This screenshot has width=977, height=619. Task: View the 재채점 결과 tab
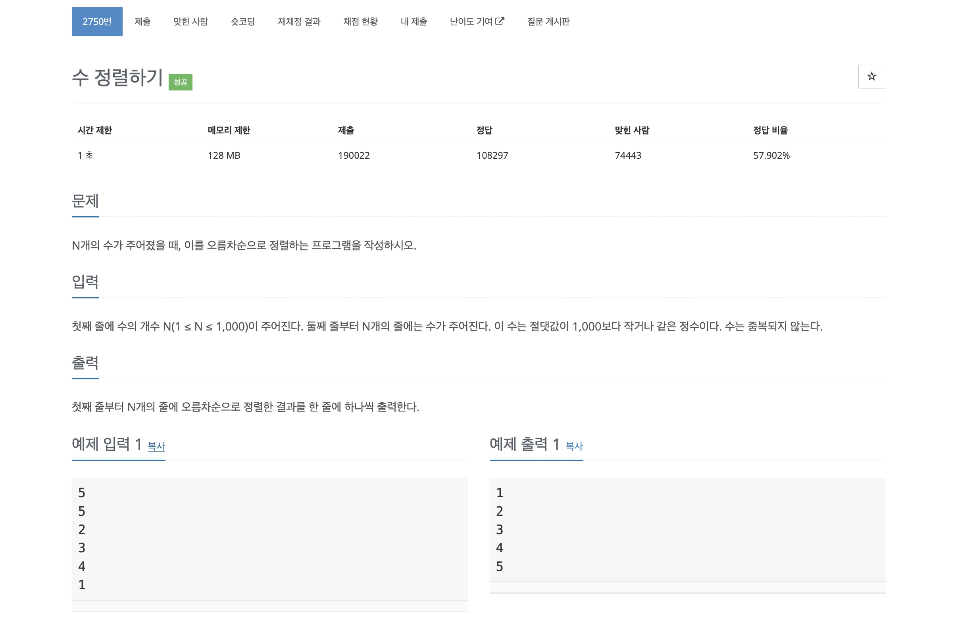299,21
